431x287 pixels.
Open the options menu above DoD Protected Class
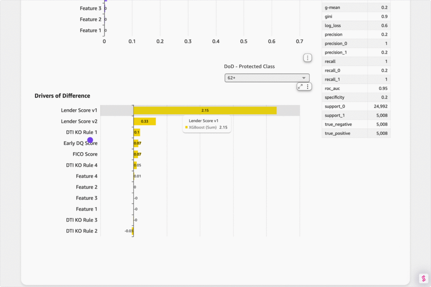308,58
